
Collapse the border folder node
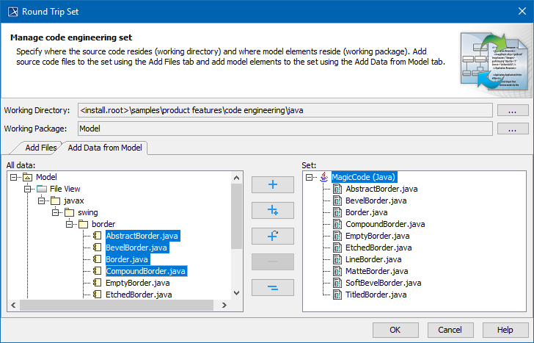(x=68, y=224)
